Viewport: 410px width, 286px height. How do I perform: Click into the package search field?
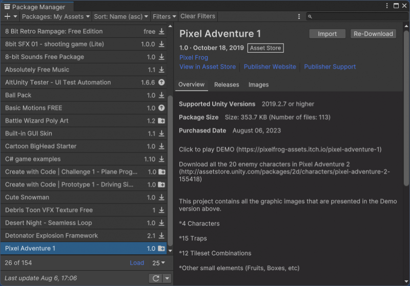(357, 17)
